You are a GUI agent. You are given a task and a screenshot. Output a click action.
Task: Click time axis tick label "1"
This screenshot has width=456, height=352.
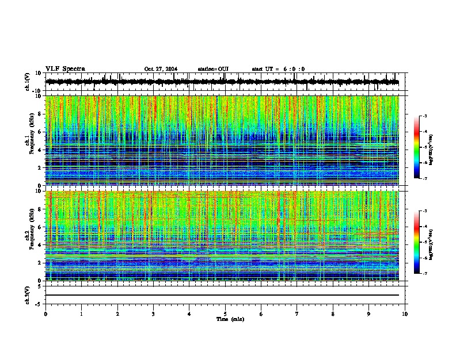tap(81, 314)
